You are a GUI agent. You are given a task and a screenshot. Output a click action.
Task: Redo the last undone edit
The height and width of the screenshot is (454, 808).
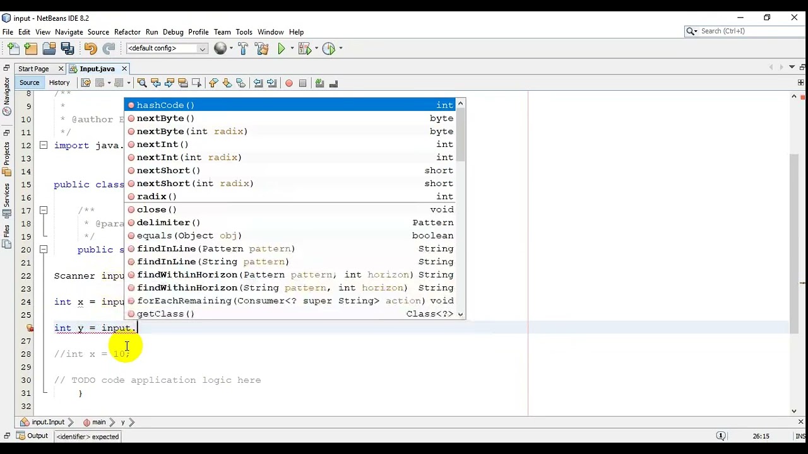point(109,49)
